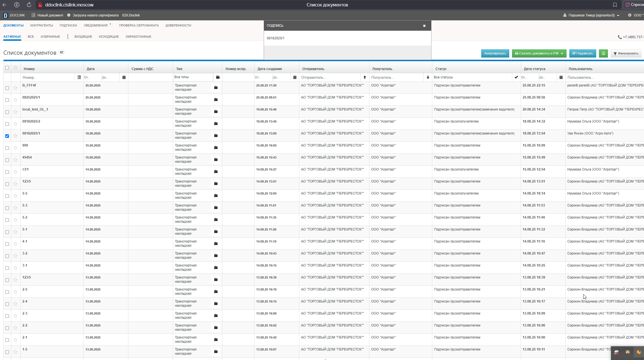Check the row local_test_OL_1 checkbox
The width and height of the screenshot is (644, 360).
pyautogui.click(x=7, y=112)
